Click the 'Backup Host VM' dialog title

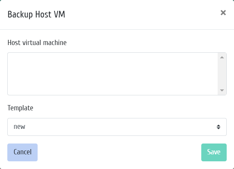click(x=36, y=15)
